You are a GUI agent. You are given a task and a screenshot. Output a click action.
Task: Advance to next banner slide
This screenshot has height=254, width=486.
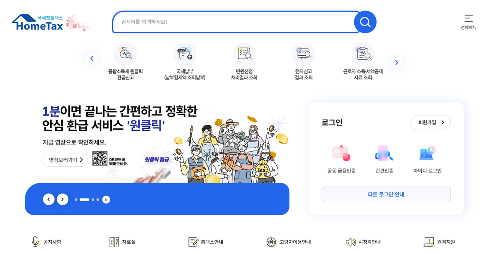coord(62,199)
